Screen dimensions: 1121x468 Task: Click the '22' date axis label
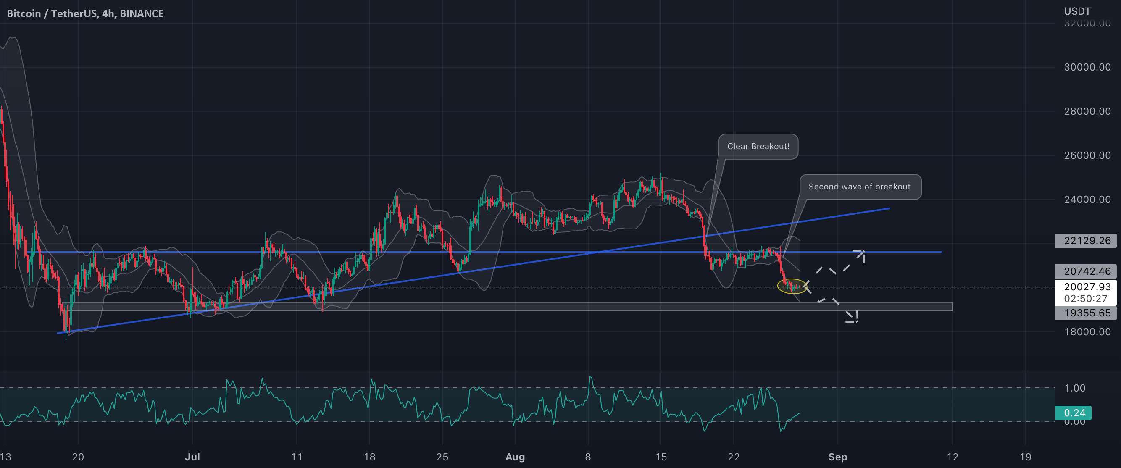pos(734,457)
